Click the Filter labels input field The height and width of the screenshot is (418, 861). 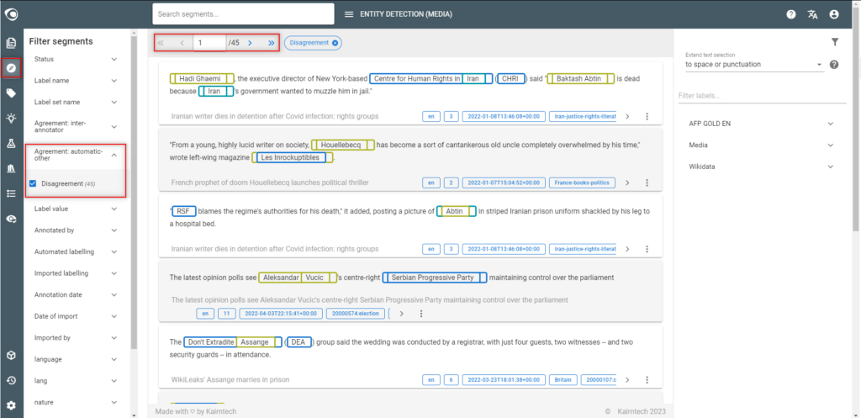[x=761, y=96]
